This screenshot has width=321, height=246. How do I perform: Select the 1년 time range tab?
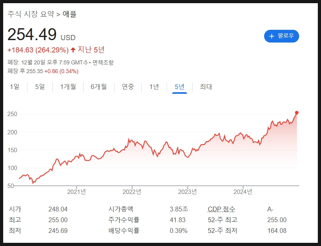click(x=154, y=87)
